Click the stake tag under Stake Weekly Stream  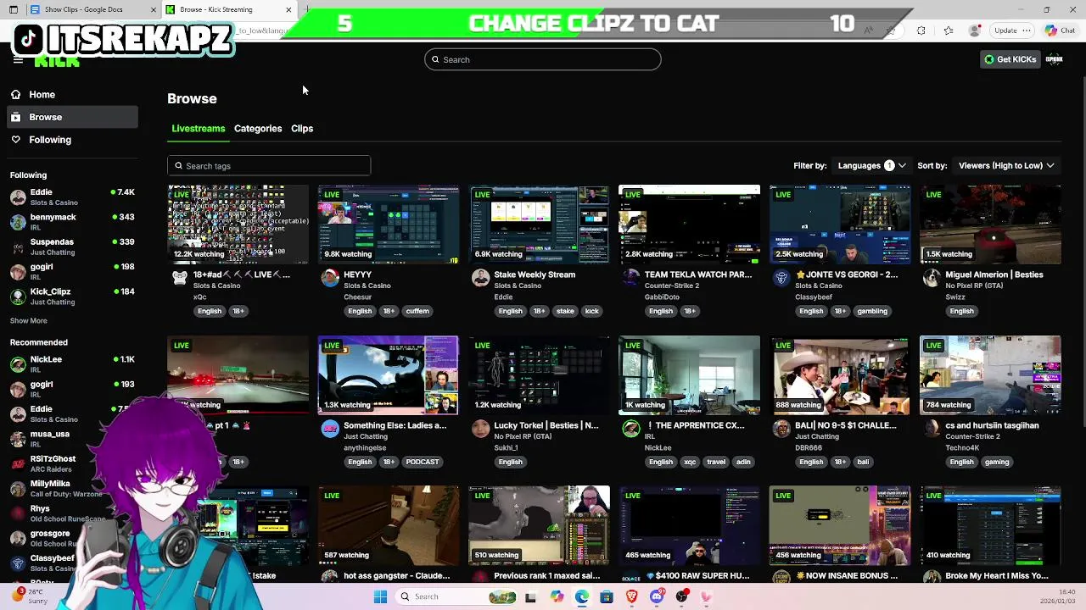pyautogui.click(x=565, y=311)
